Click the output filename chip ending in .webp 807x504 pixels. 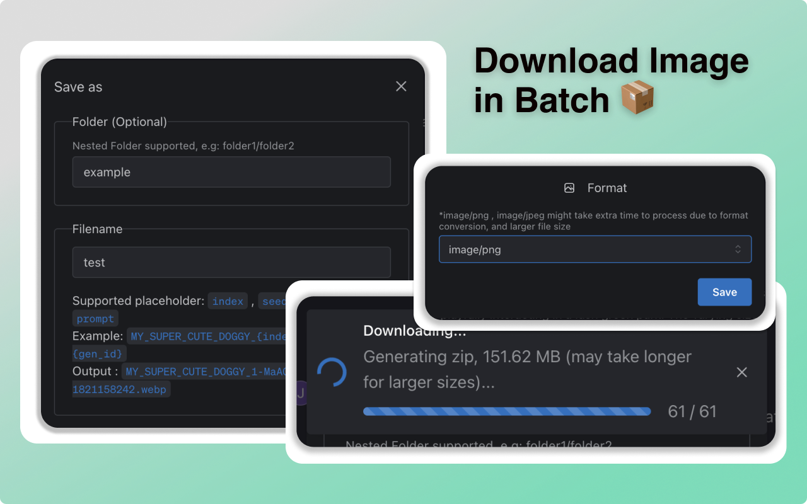point(120,389)
